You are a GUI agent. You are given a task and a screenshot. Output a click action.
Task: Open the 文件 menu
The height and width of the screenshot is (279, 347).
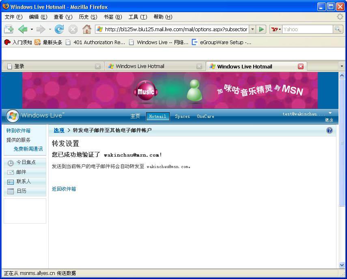tap(14, 17)
